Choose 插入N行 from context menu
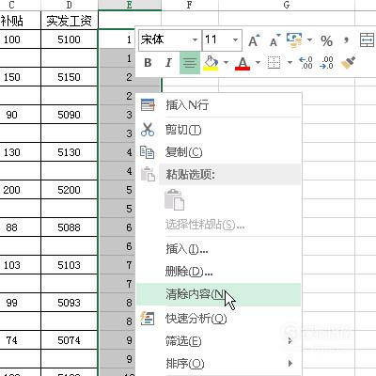Image resolution: width=376 pixels, height=376 pixels. (219, 105)
